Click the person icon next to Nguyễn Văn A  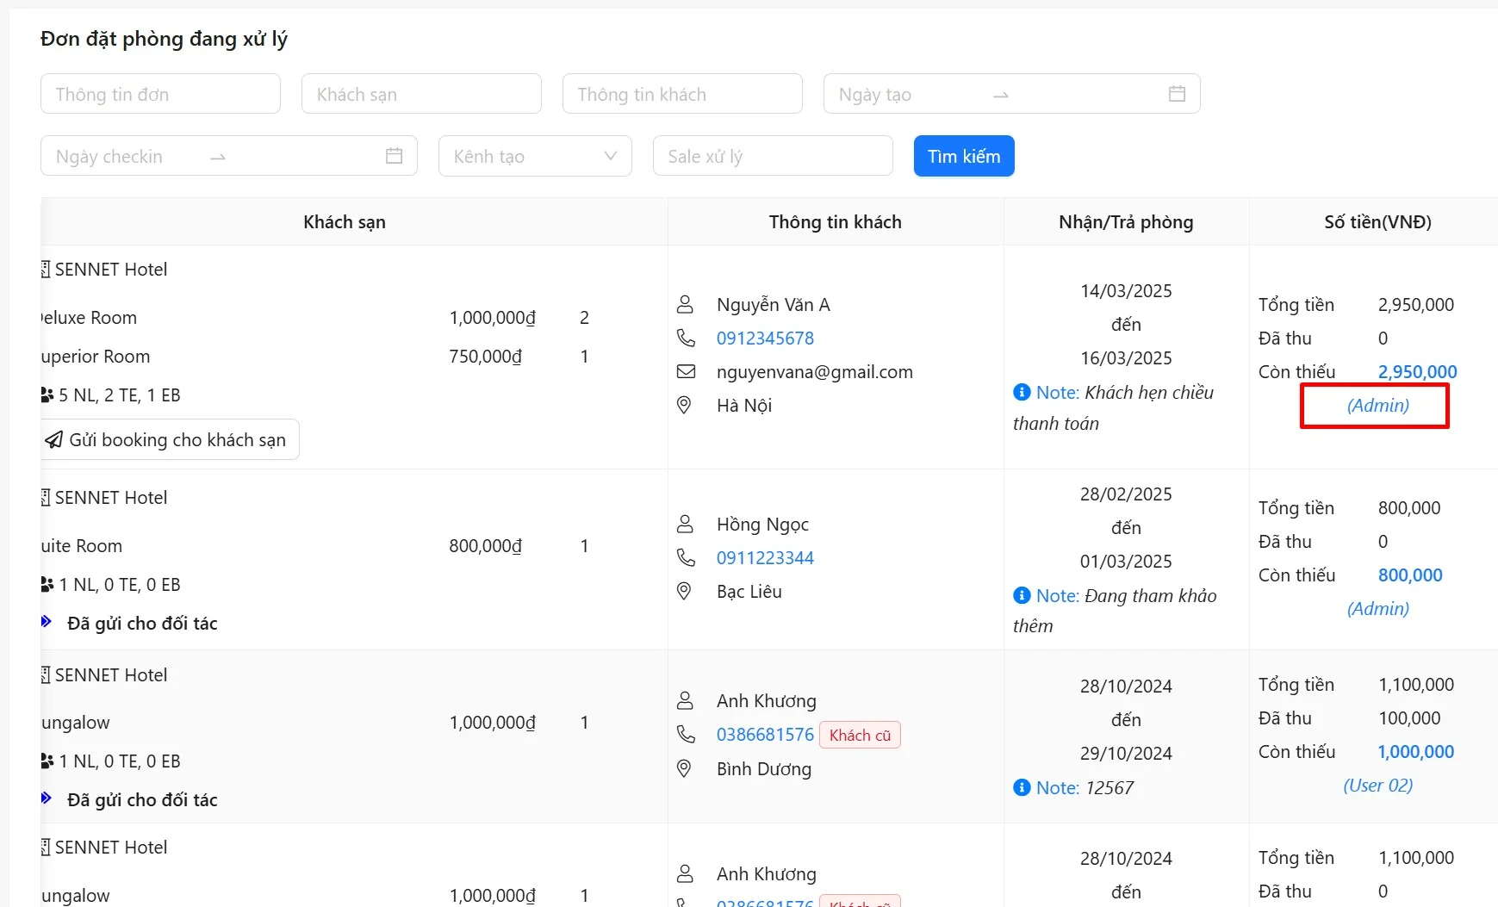685,304
